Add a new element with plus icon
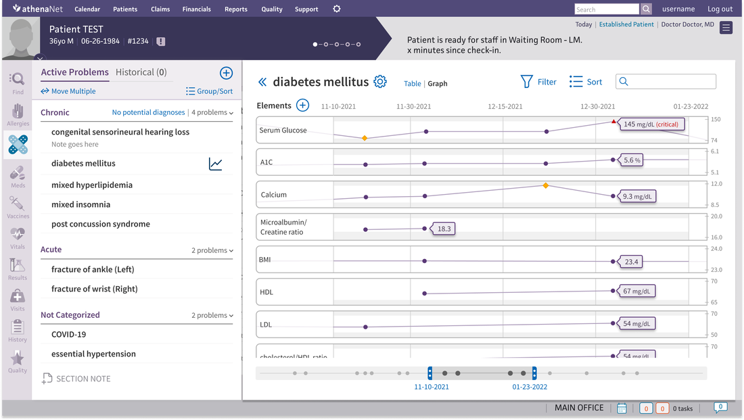 click(x=302, y=106)
